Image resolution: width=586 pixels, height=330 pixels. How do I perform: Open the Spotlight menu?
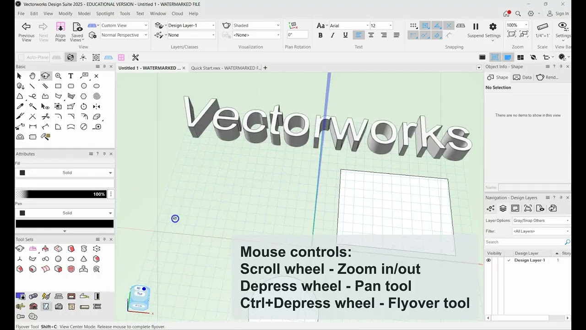105,14
